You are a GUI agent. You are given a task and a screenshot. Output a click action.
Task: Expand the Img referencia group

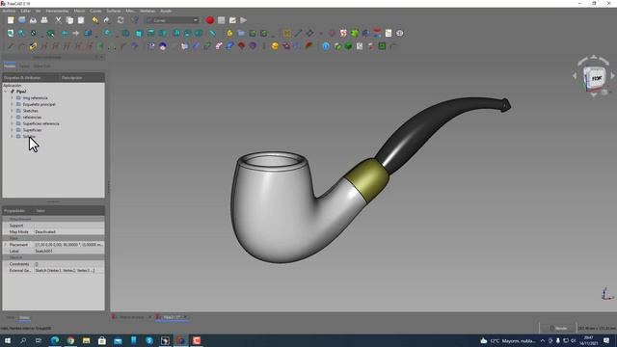click(x=12, y=97)
